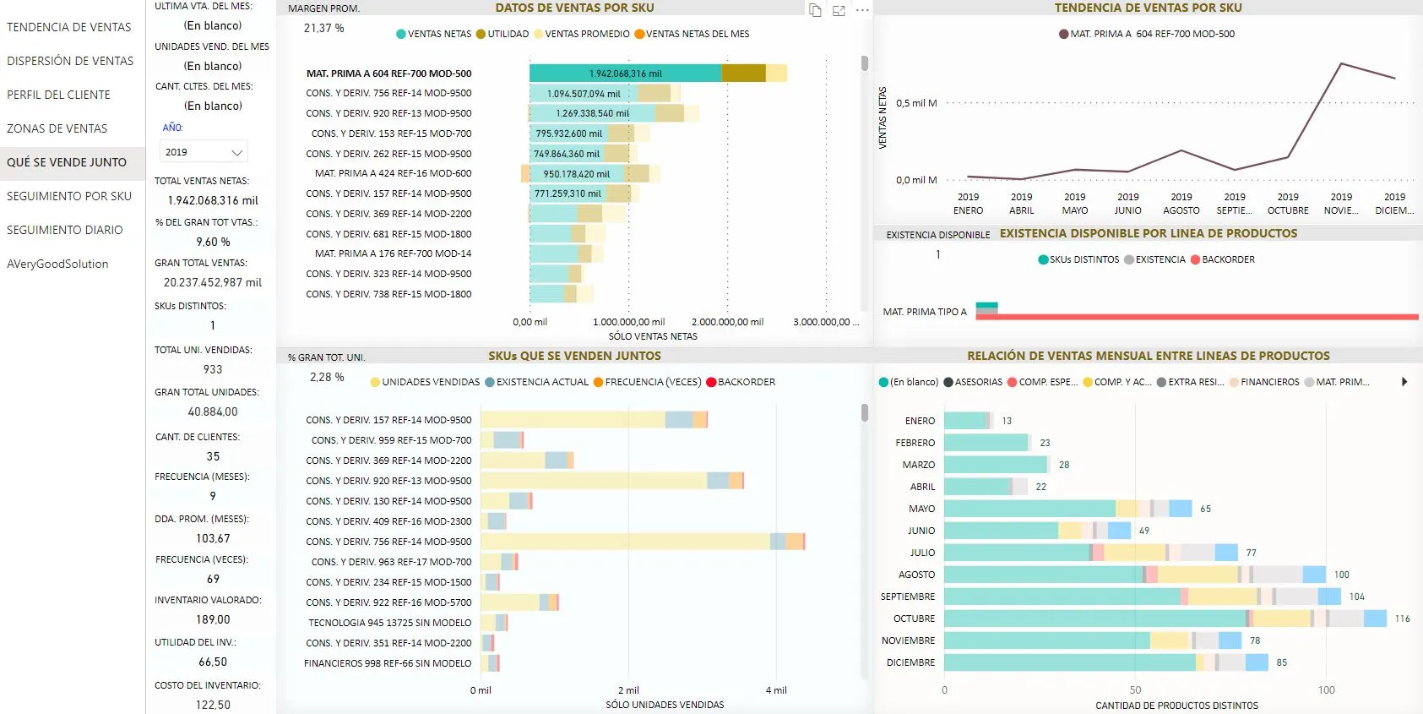Click scrollbar of SKUs que se venden juntos chart
This screenshot has height=714, width=1423.
[x=864, y=412]
